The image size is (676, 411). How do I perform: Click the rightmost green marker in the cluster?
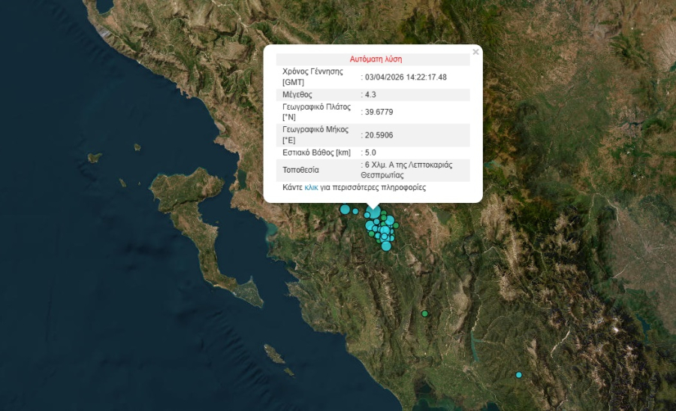coord(396,225)
